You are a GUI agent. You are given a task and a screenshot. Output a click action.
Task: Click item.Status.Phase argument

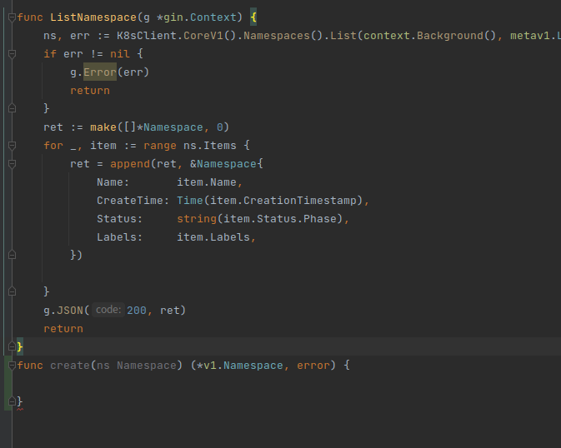[280, 219]
